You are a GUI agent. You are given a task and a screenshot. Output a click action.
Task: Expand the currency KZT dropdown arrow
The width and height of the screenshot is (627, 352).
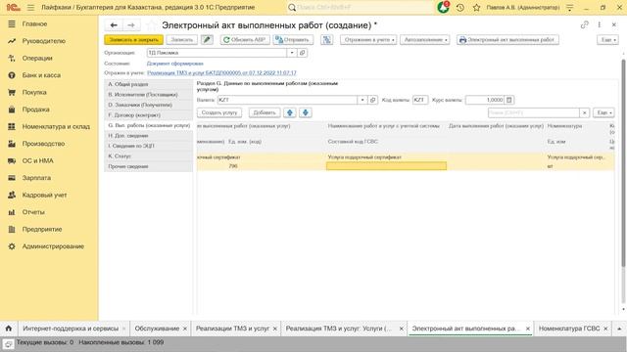coord(362,100)
